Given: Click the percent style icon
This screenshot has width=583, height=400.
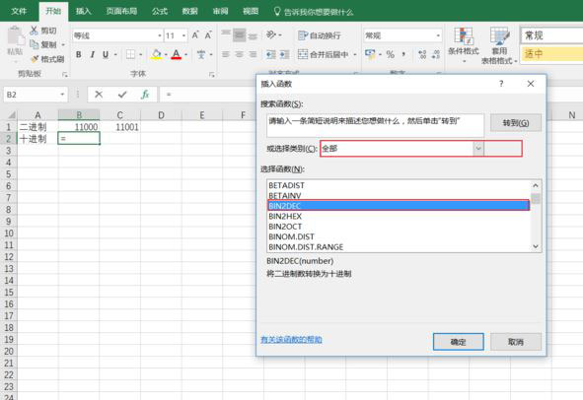Looking at the screenshot, I should [x=390, y=54].
